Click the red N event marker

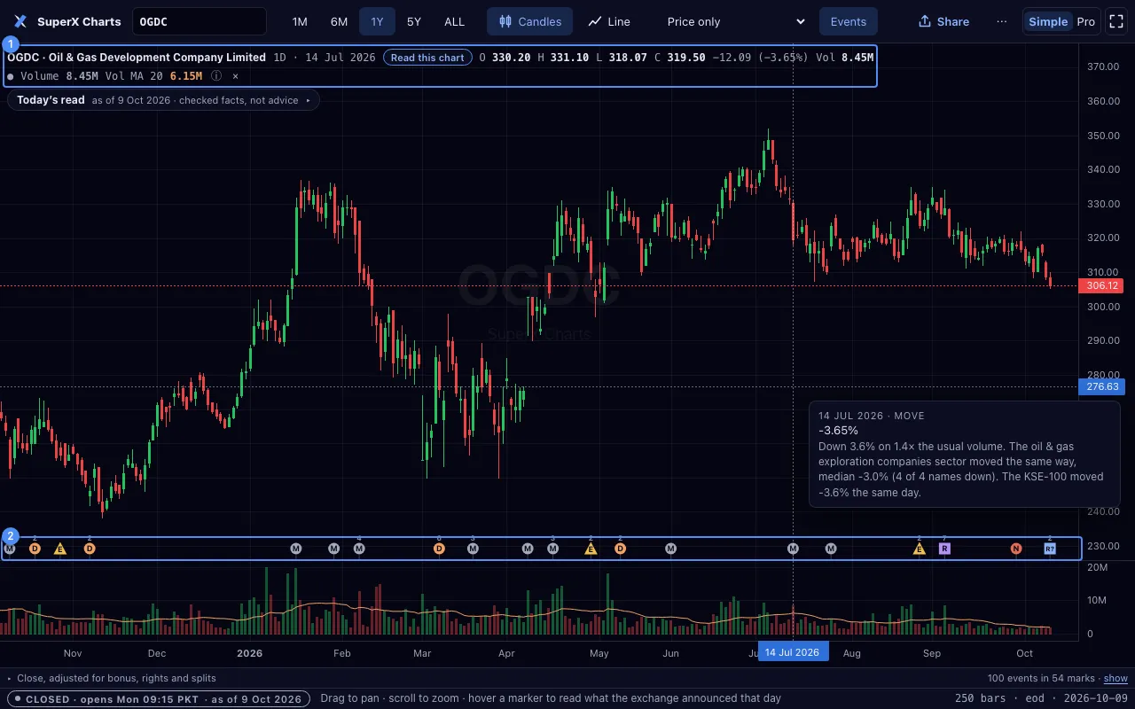click(x=1016, y=549)
